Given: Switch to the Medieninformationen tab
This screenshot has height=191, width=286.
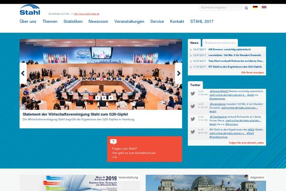Looking at the screenshot, I should pos(220,43).
